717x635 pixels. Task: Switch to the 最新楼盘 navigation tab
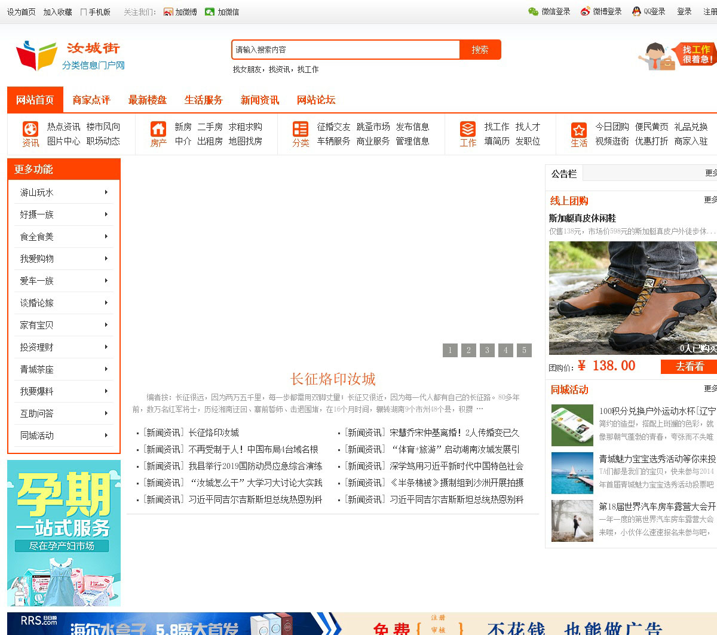148,100
